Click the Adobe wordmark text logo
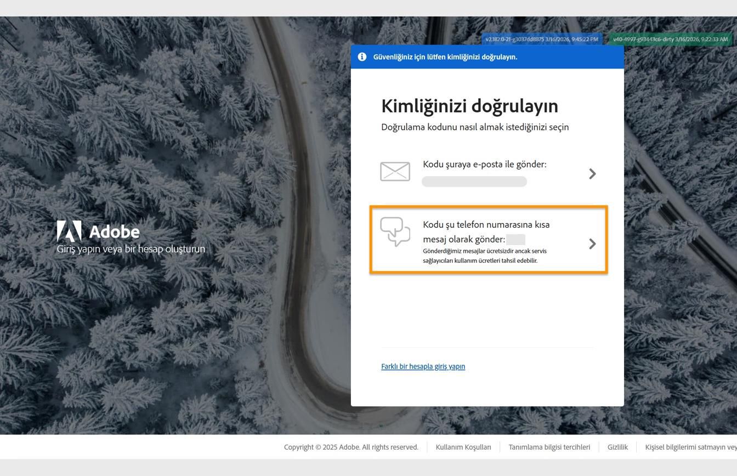The image size is (737, 476). click(115, 231)
